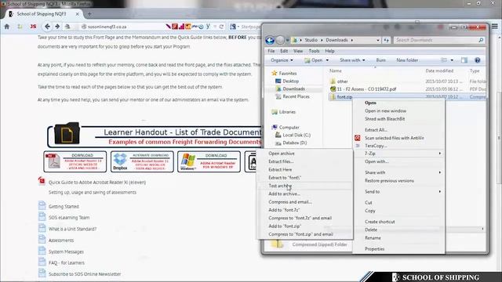Click the Firefox back arrow
The width and height of the screenshot is (502, 282).
click(47, 27)
